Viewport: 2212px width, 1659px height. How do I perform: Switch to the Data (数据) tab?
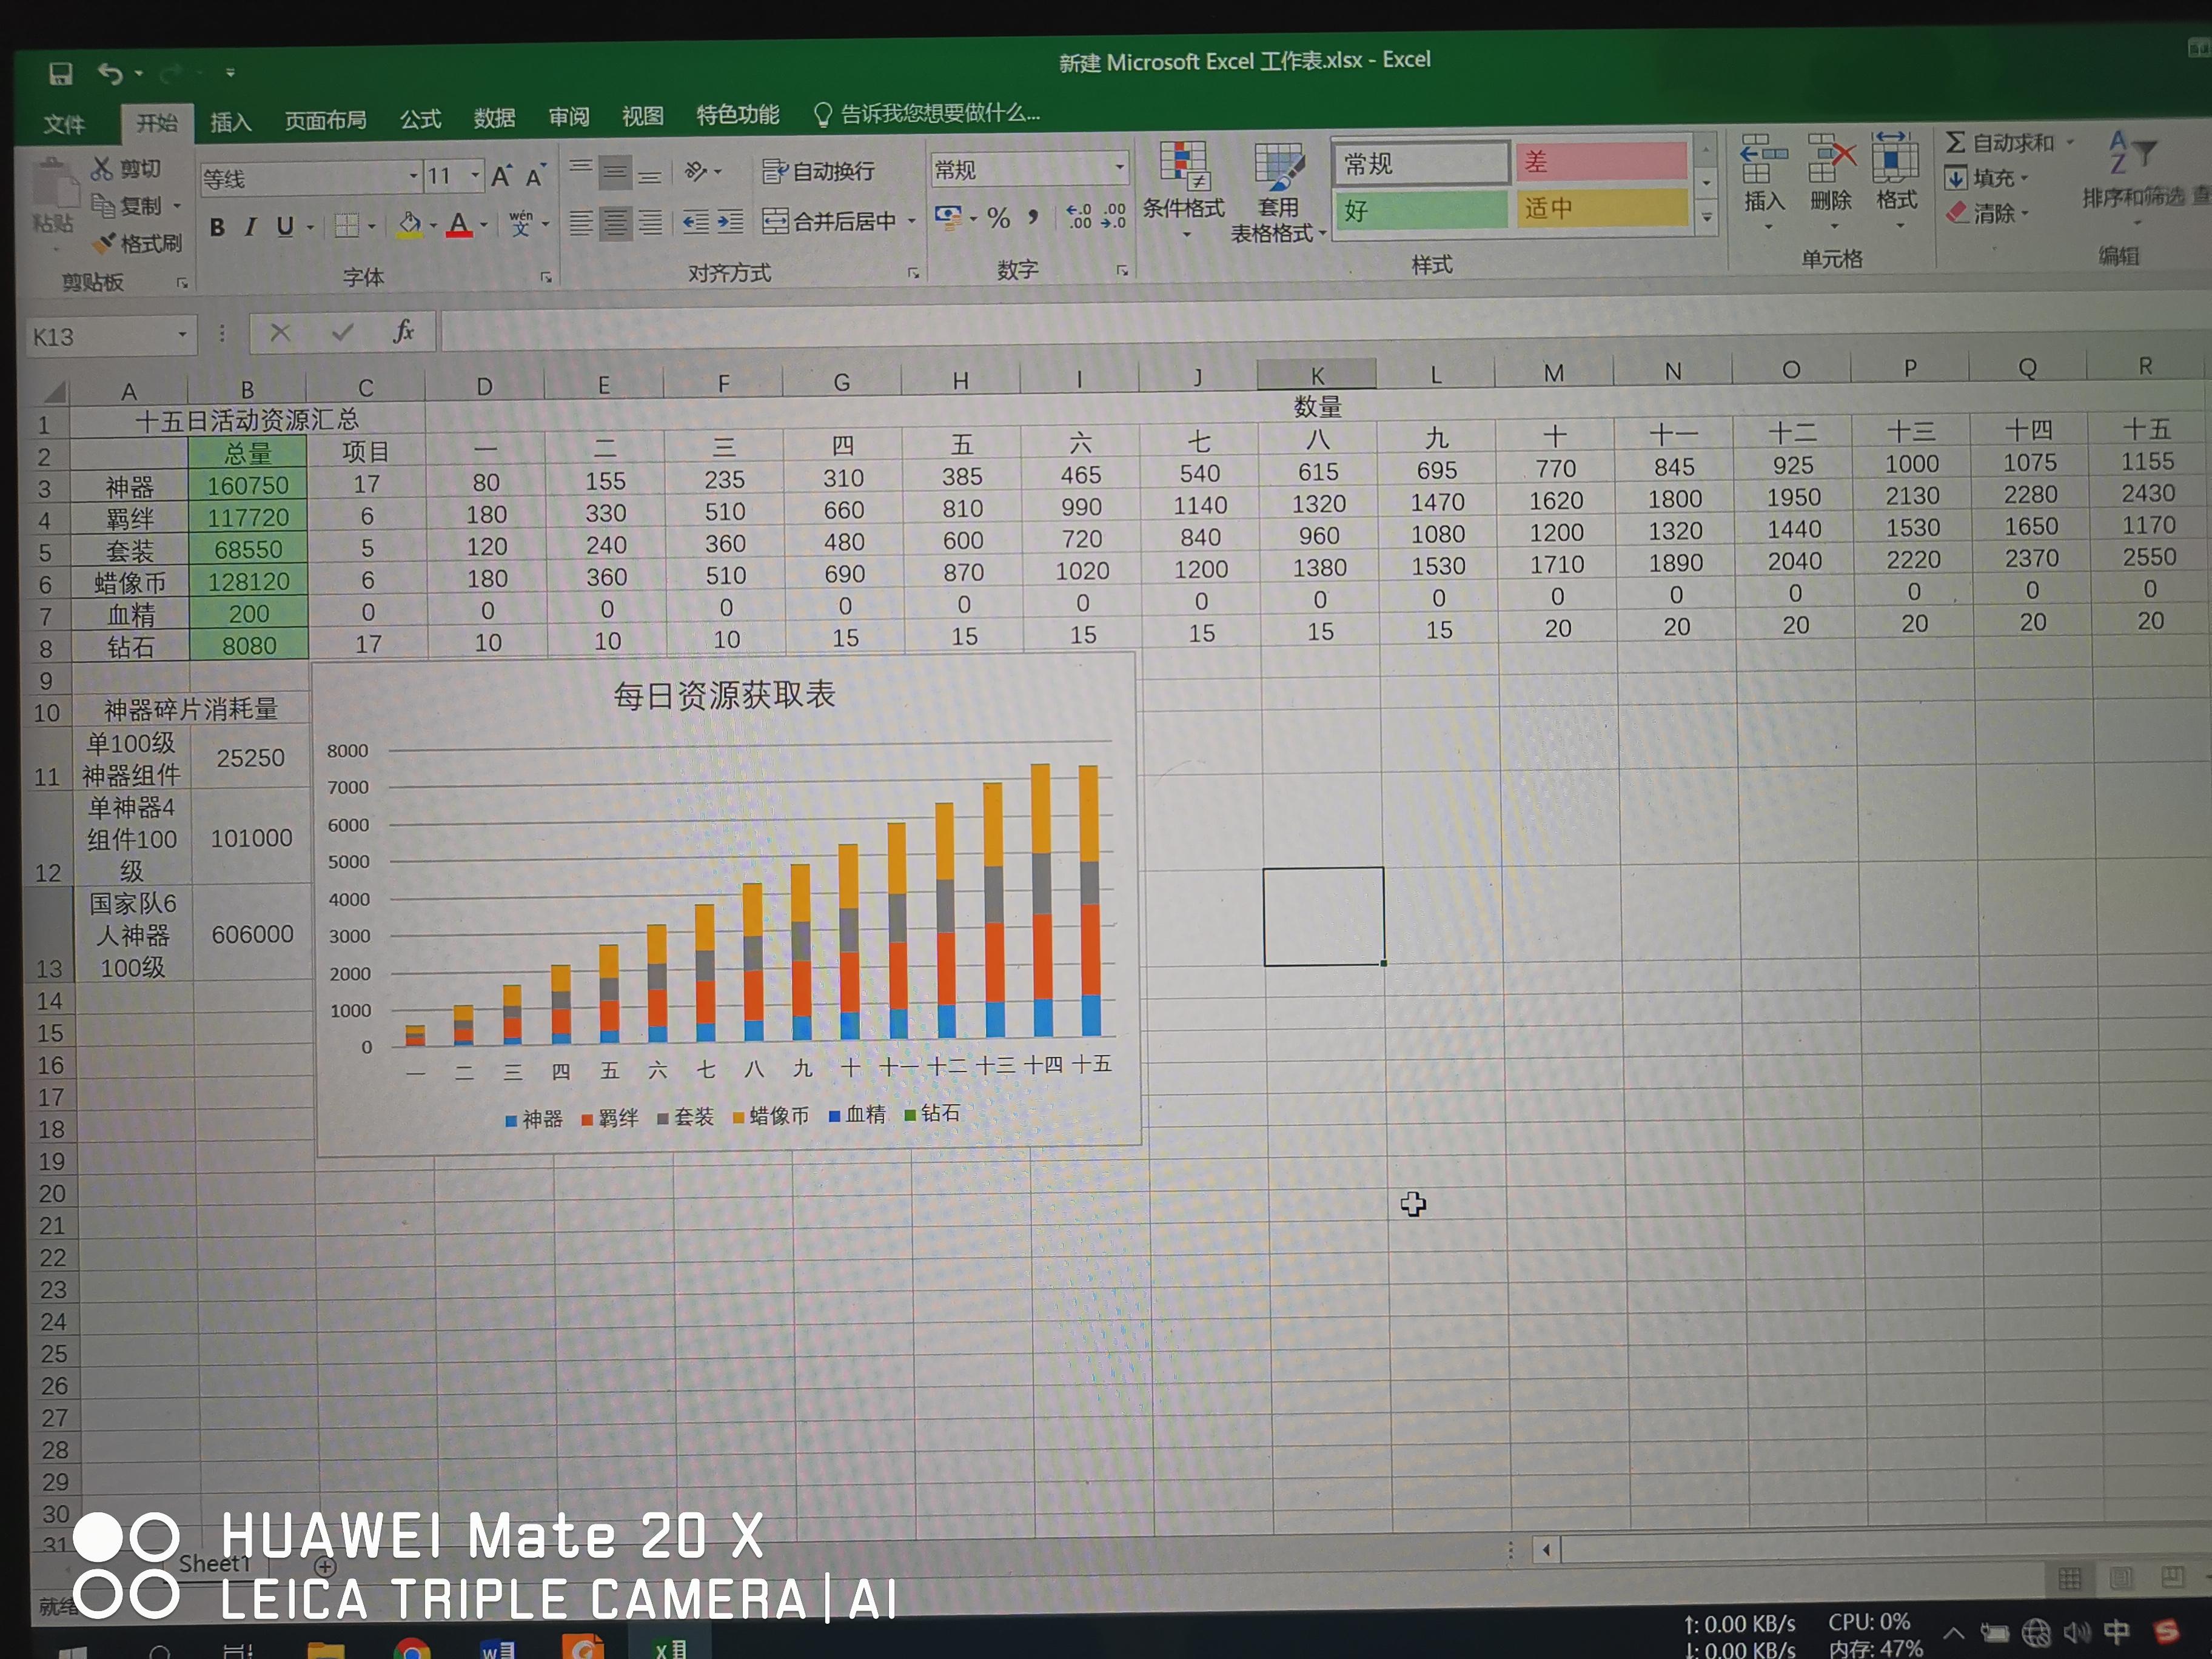(x=494, y=118)
